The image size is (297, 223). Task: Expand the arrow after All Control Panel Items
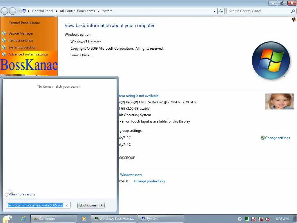tap(98, 11)
